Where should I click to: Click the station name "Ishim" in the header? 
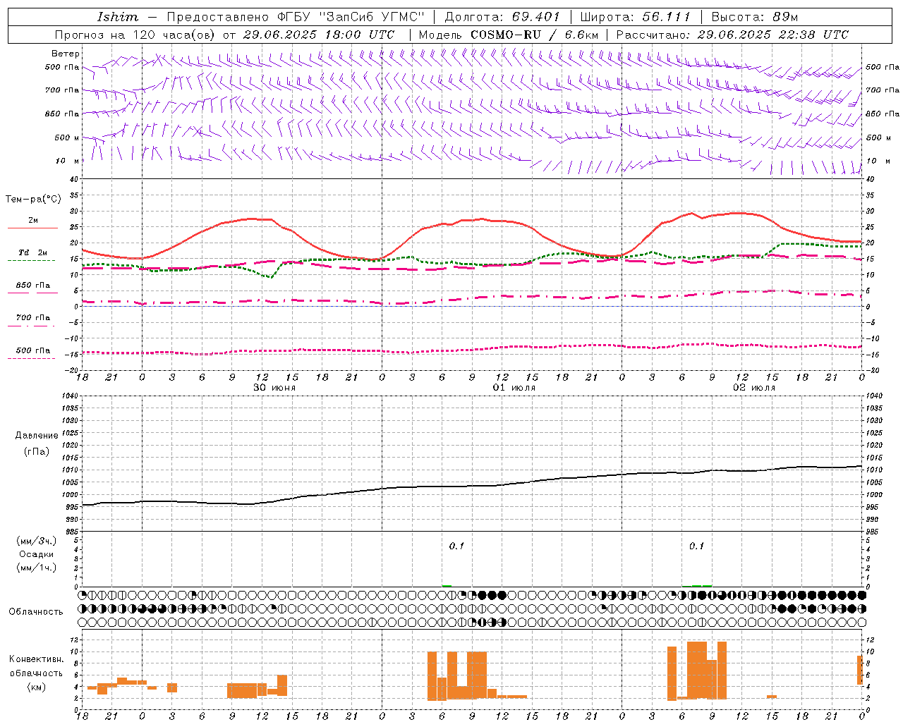pyautogui.click(x=118, y=17)
